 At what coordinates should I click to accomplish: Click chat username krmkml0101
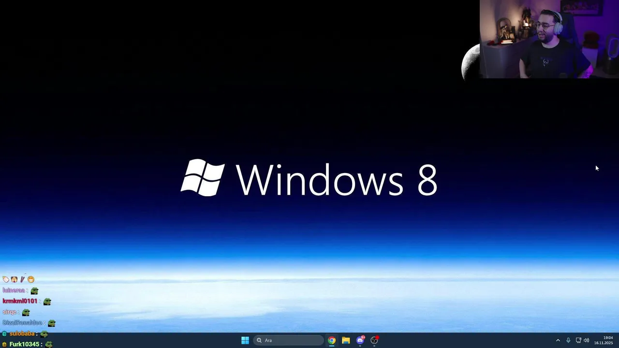pyautogui.click(x=20, y=301)
